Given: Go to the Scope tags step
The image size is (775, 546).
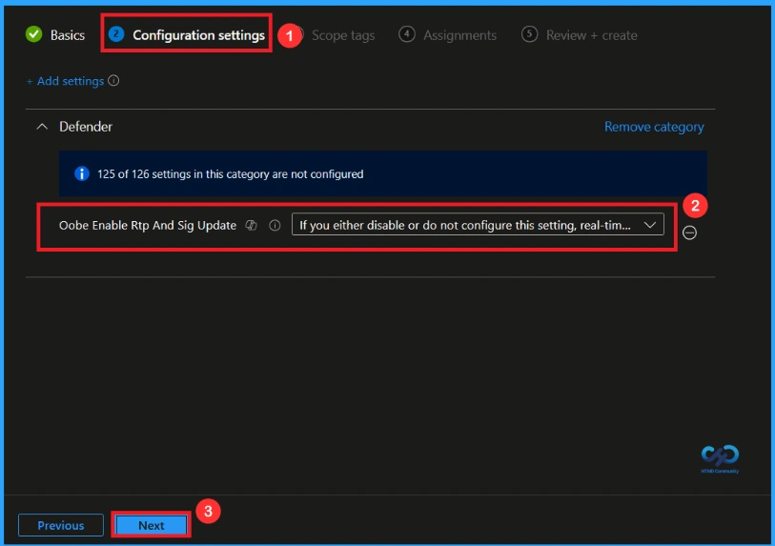Looking at the screenshot, I should coord(342,35).
